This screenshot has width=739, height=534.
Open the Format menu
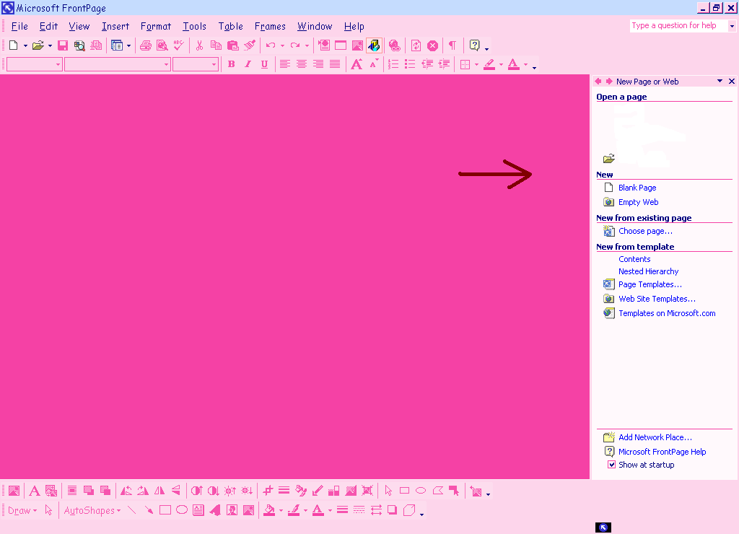pos(156,27)
